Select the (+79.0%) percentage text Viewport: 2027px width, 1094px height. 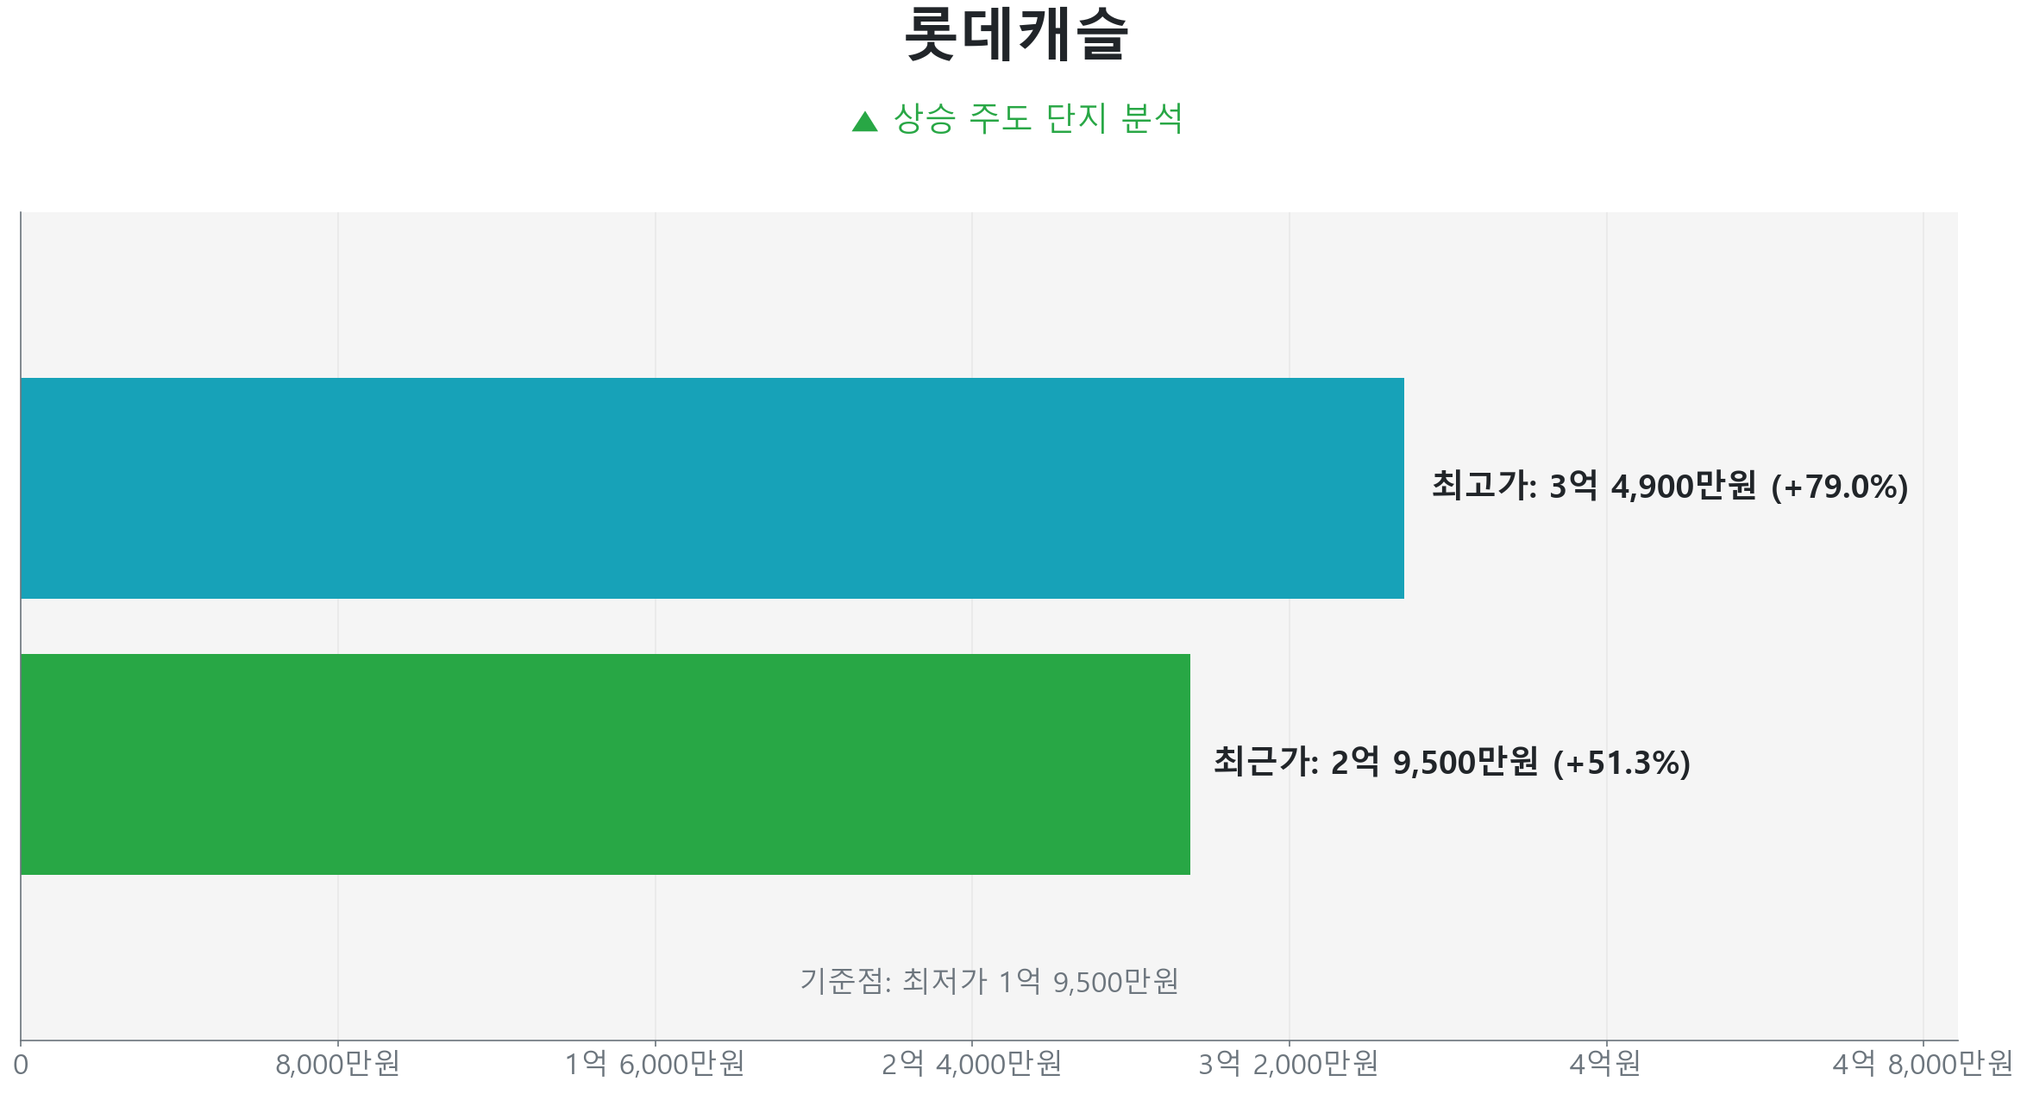tap(1839, 487)
